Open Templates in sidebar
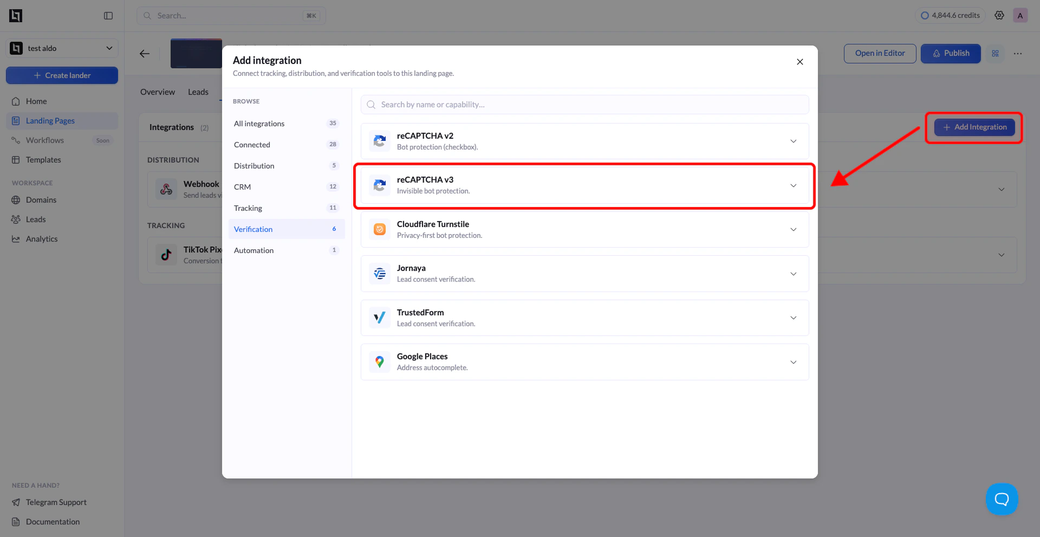This screenshot has width=1040, height=537. pos(62,160)
